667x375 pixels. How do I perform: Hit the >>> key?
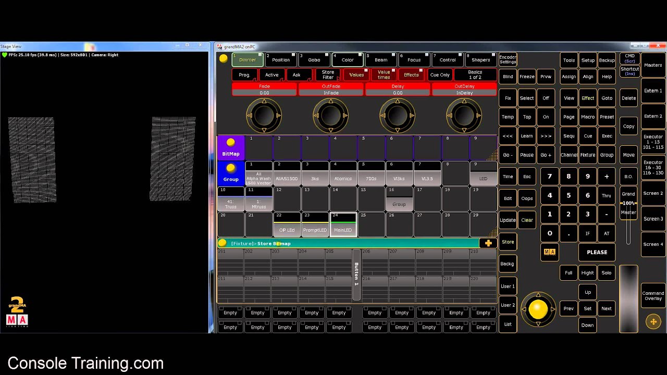point(546,136)
